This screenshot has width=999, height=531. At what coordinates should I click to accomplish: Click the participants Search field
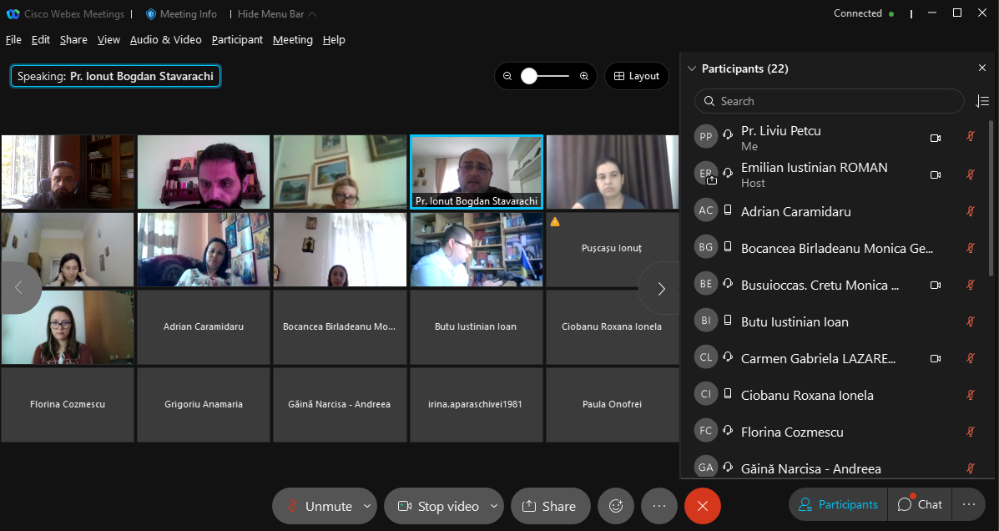(829, 101)
